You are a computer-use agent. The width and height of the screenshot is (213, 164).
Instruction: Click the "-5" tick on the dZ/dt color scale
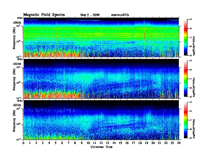point(190,102)
